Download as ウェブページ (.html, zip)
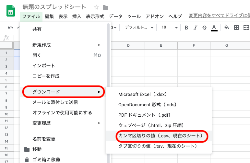The width and height of the screenshot is (250, 163). pyautogui.click(x=159, y=125)
